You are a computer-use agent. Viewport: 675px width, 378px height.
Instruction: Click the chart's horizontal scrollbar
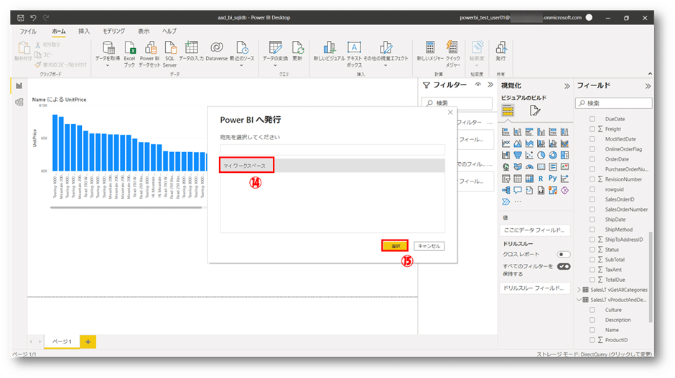(126, 207)
